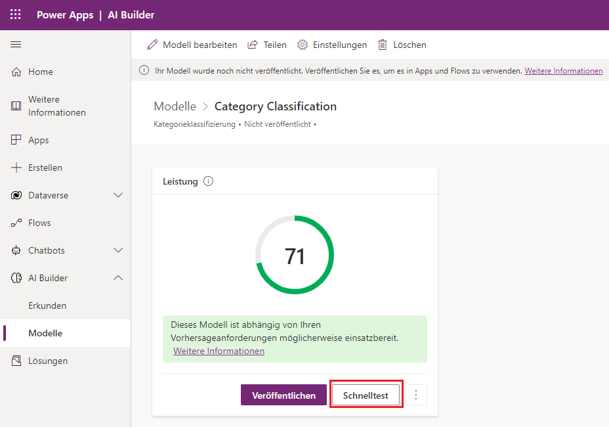Click Modelle in the breadcrumb
609x427 pixels.
coord(175,106)
